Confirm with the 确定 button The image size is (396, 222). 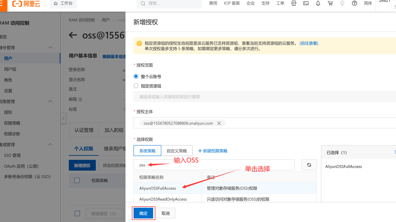pyautogui.click(x=144, y=213)
